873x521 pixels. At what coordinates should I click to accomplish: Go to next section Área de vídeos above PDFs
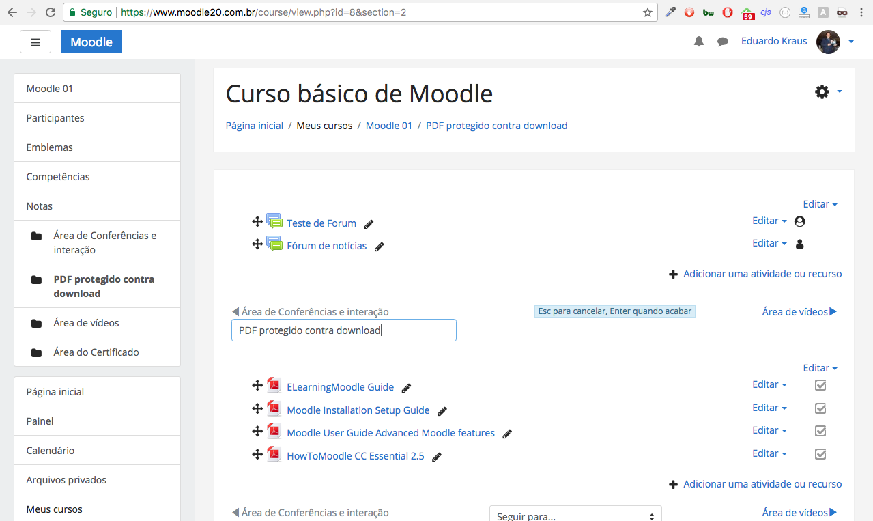799,312
